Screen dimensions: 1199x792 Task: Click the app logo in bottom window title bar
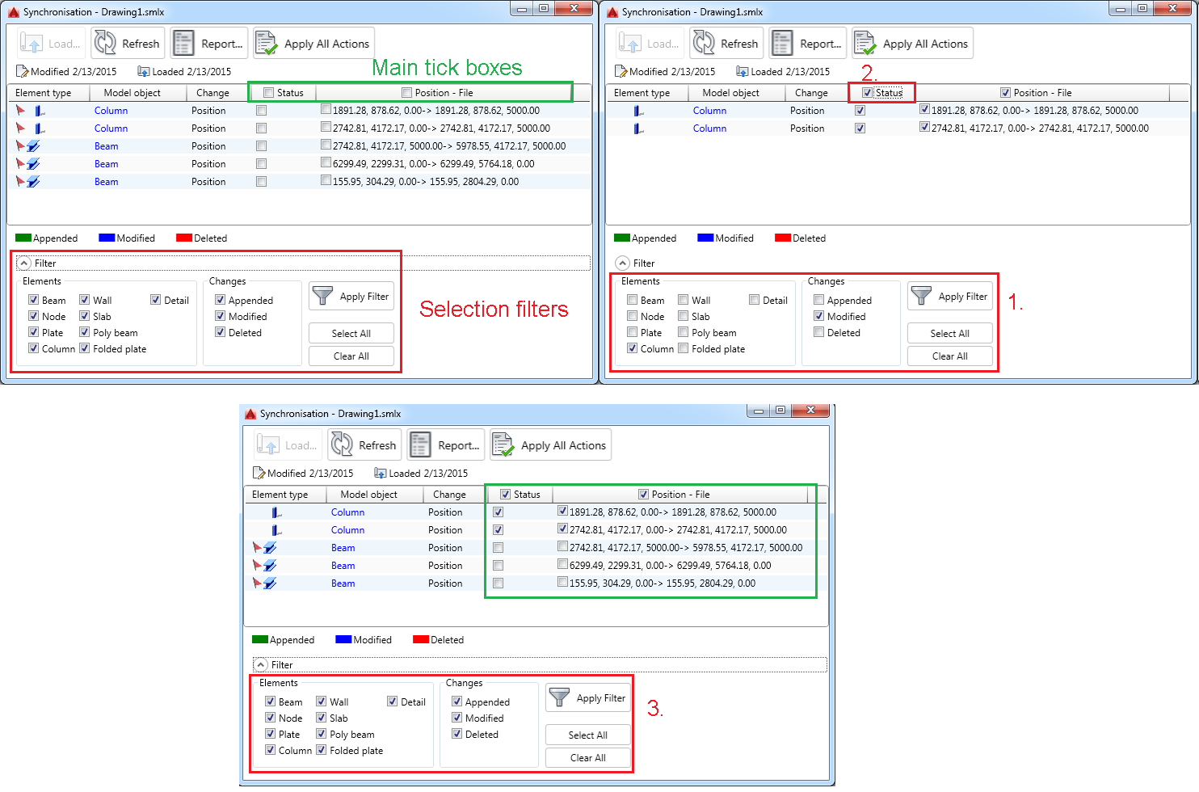pos(250,414)
